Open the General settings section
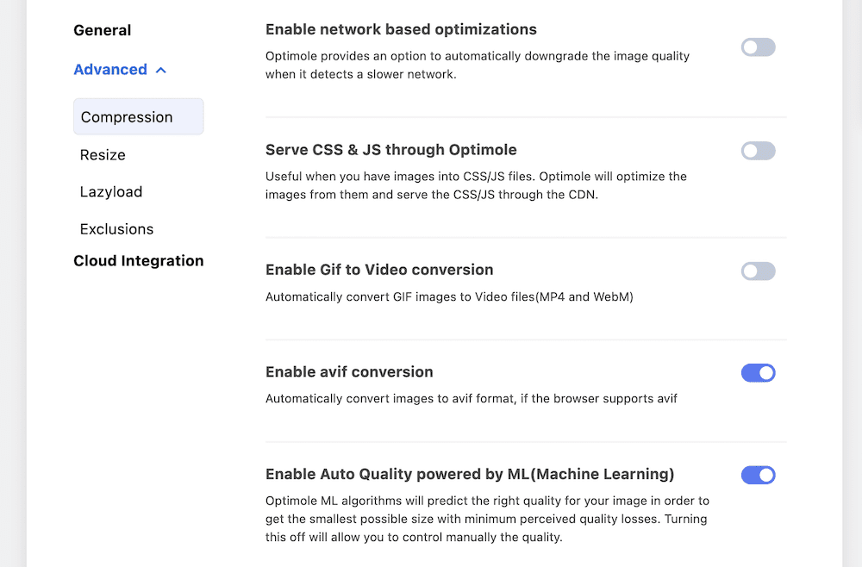The width and height of the screenshot is (862, 567). click(103, 30)
